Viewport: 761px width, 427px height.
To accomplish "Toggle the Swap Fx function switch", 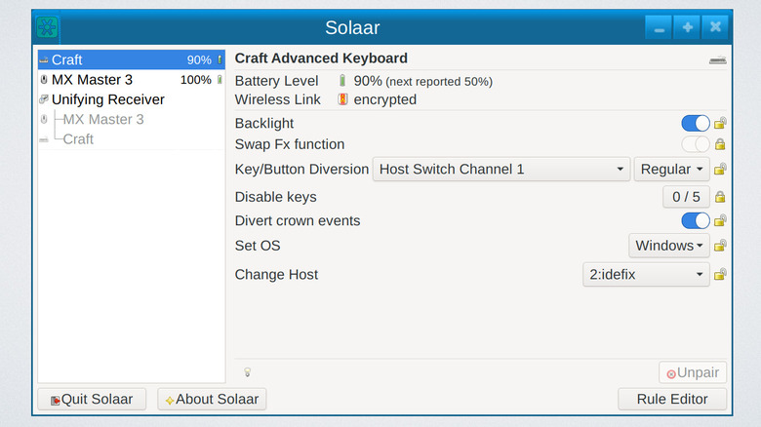I will pos(696,144).
